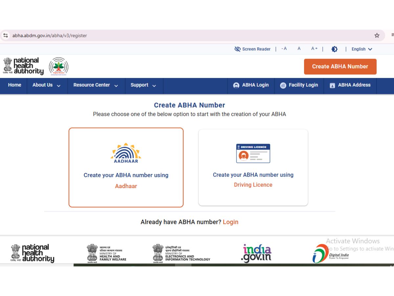Toggle the dark/contrast mode icon
The height and width of the screenshot is (296, 394).
click(x=334, y=49)
